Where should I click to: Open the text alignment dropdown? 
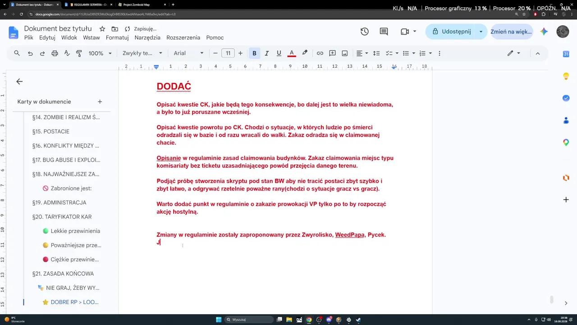click(362, 53)
